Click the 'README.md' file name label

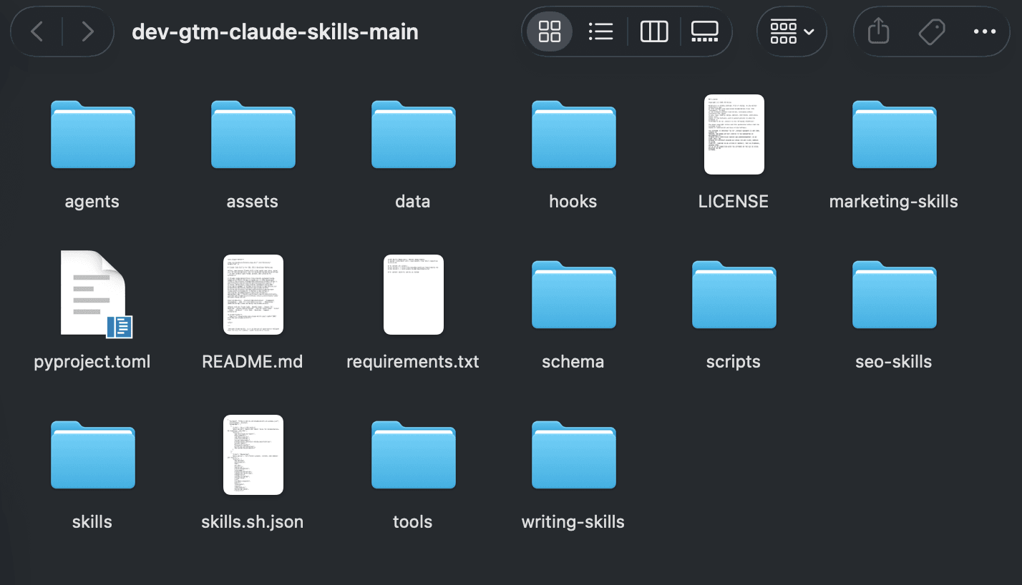click(x=253, y=362)
